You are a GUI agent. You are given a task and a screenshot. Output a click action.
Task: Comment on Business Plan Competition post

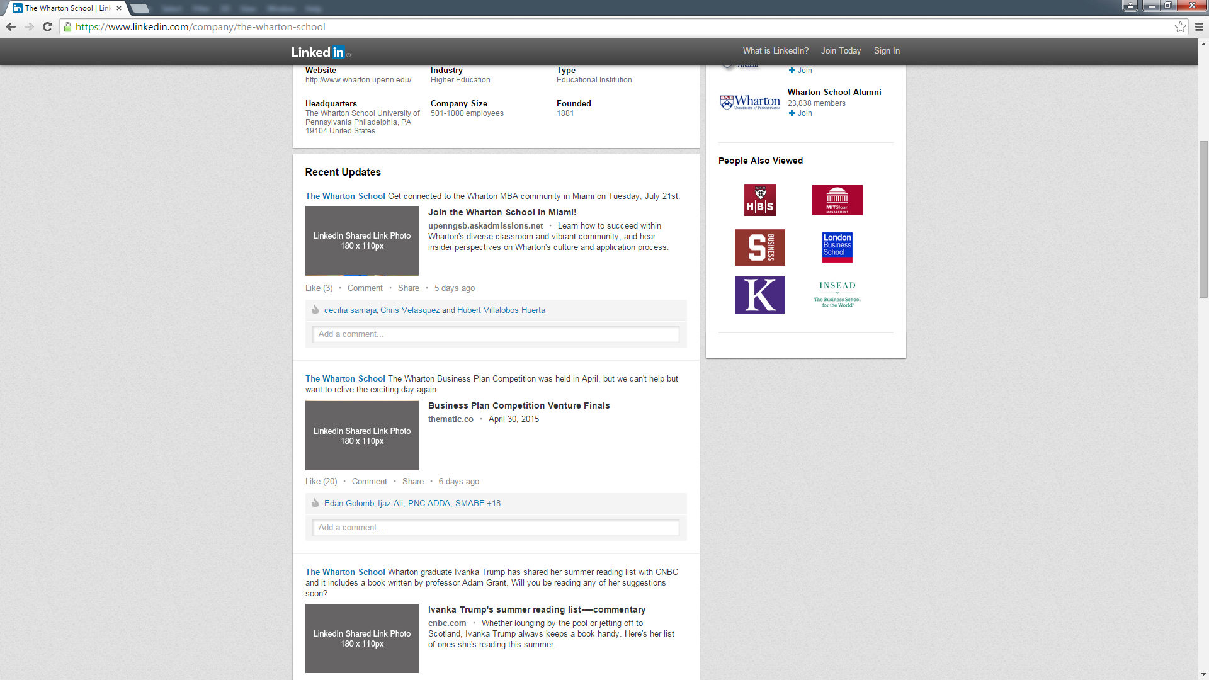(369, 482)
